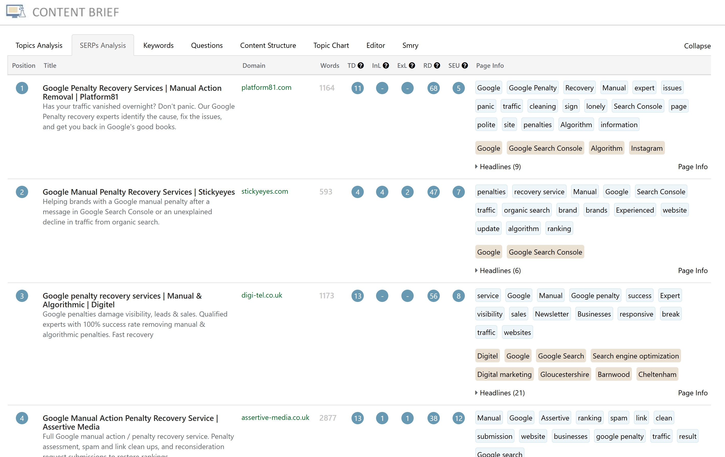Click the 'Newsletter' topic tag
The height and width of the screenshot is (457, 725).
click(552, 314)
